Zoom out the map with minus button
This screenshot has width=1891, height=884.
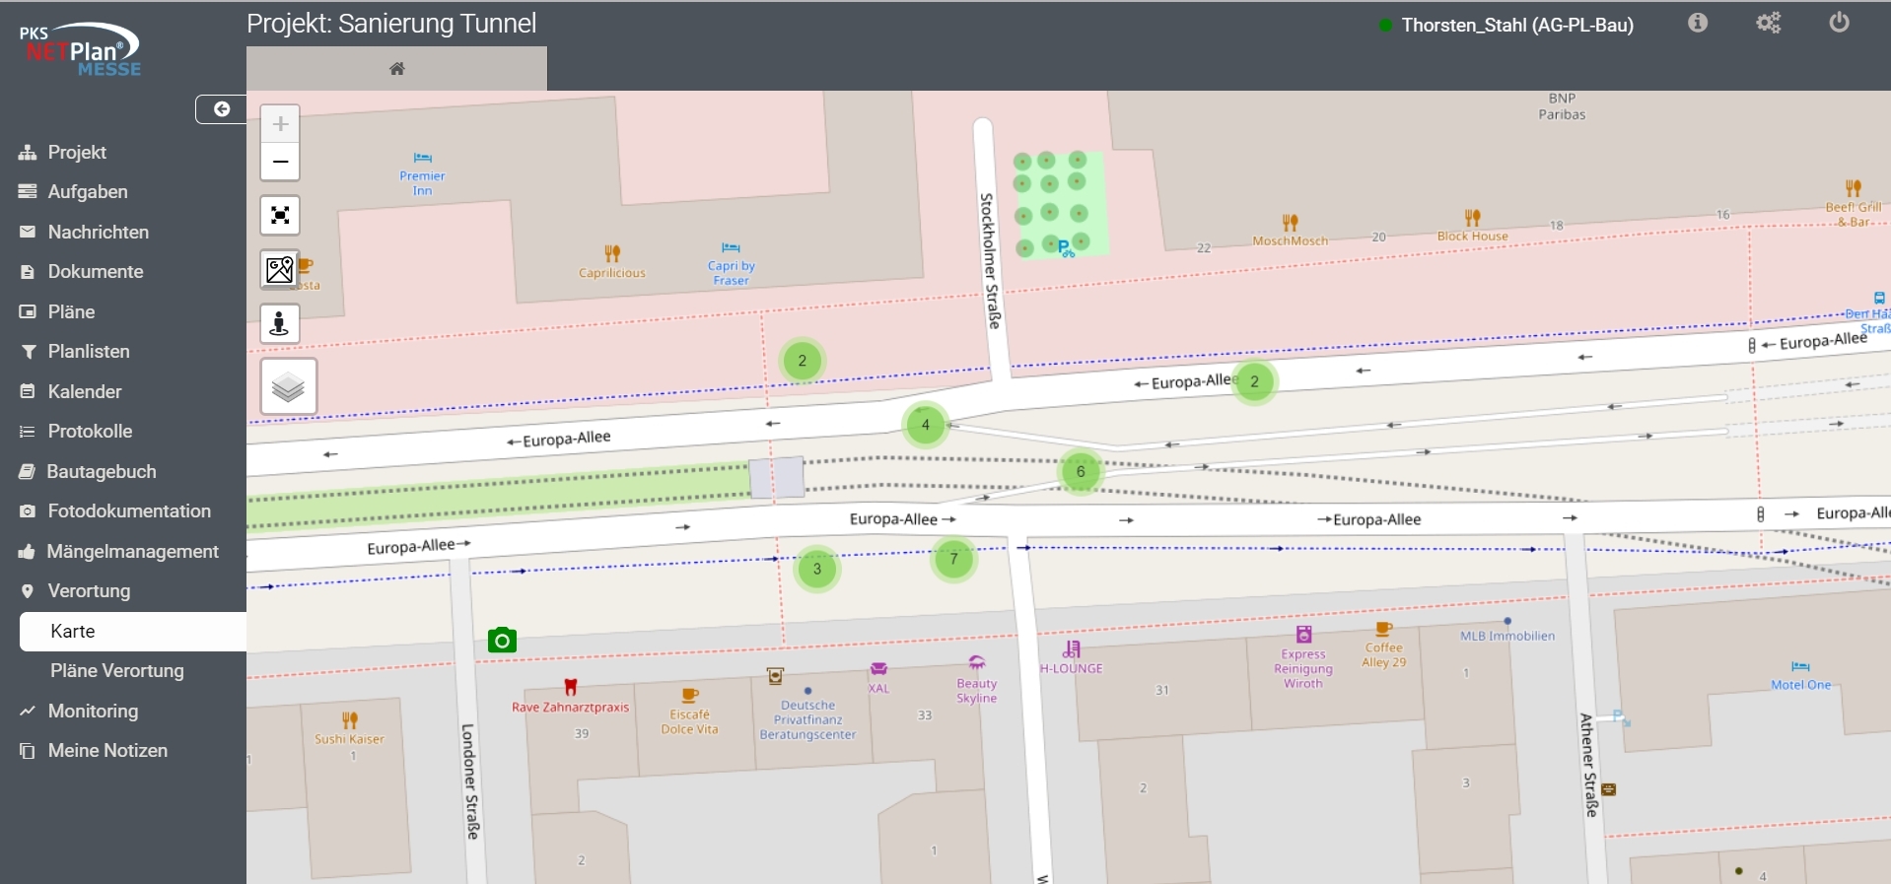pos(280,162)
